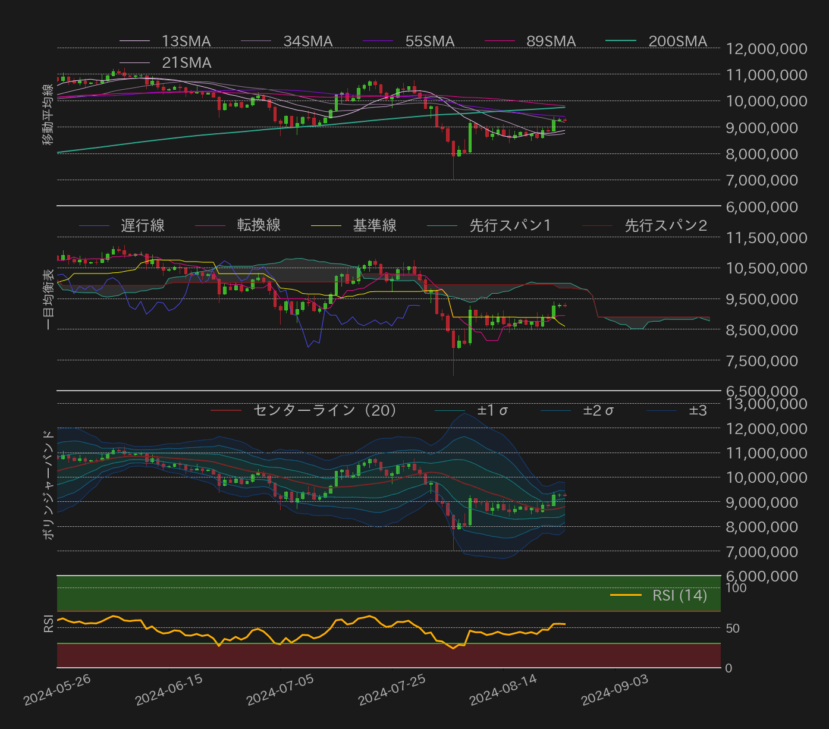The image size is (829, 729).
Task: Click the 転換線 legend entry
Action: (x=258, y=225)
